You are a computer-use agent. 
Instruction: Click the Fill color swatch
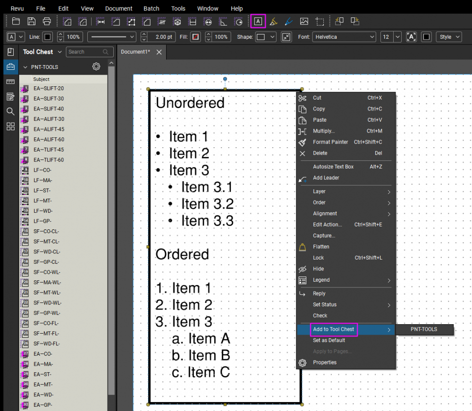(195, 37)
